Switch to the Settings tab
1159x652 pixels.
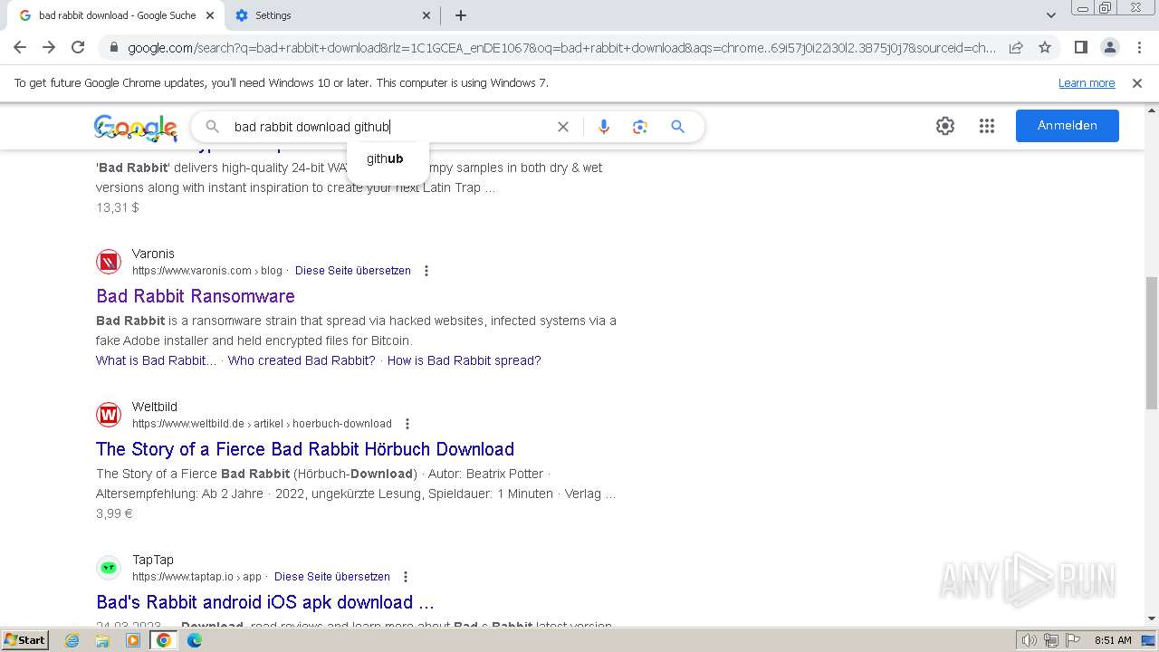coord(332,15)
